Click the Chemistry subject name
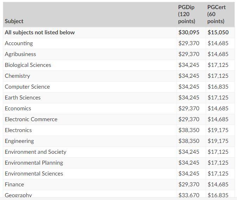The height and width of the screenshot is (200, 237). pyautogui.click(x=17, y=76)
